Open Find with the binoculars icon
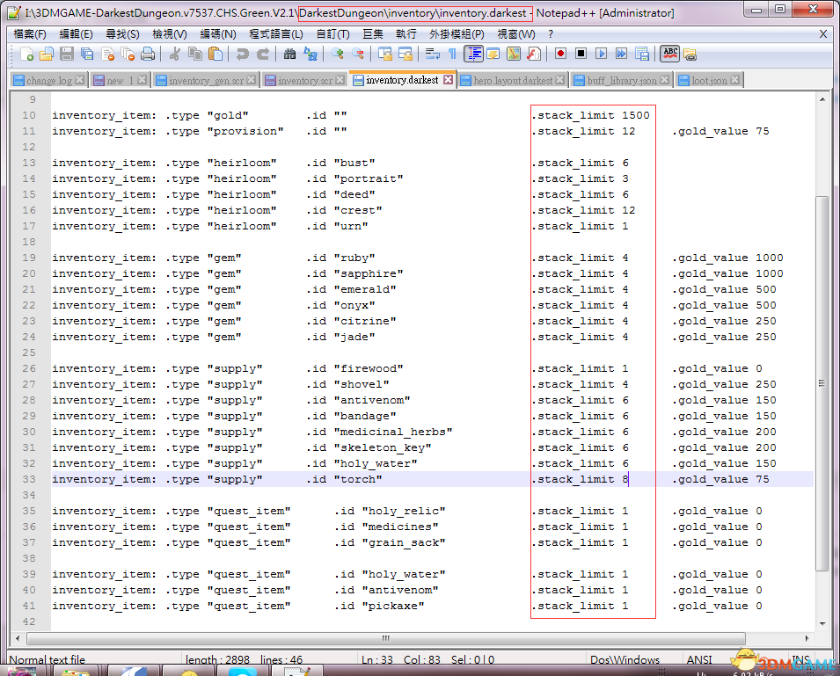Image resolution: width=840 pixels, height=676 pixels. (289, 54)
